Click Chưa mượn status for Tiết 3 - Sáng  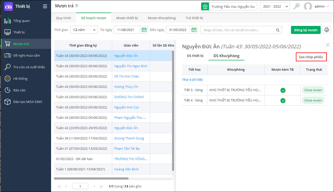coord(313,90)
